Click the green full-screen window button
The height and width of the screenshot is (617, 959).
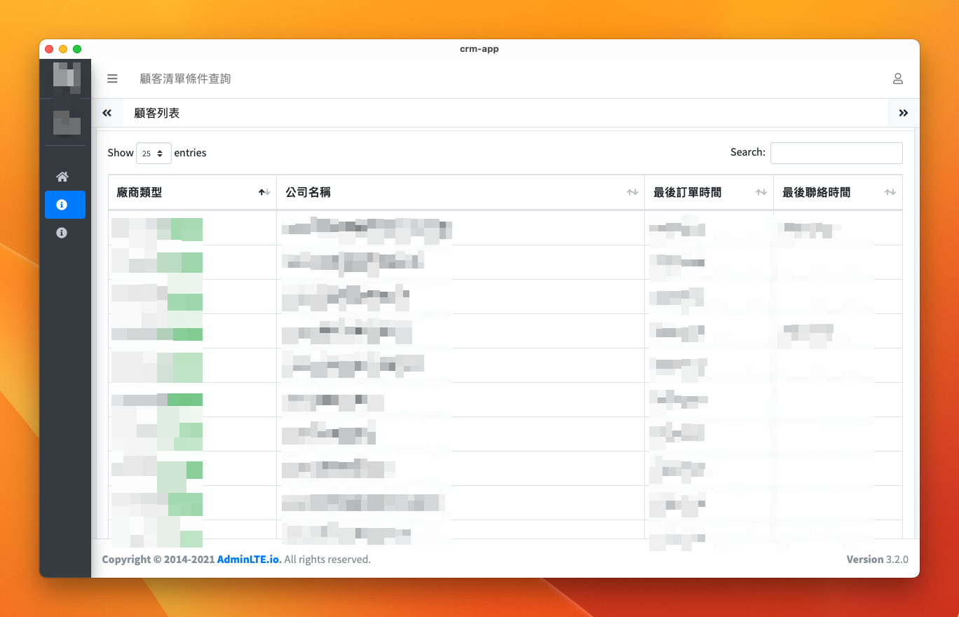pyautogui.click(x=77, y=49)
